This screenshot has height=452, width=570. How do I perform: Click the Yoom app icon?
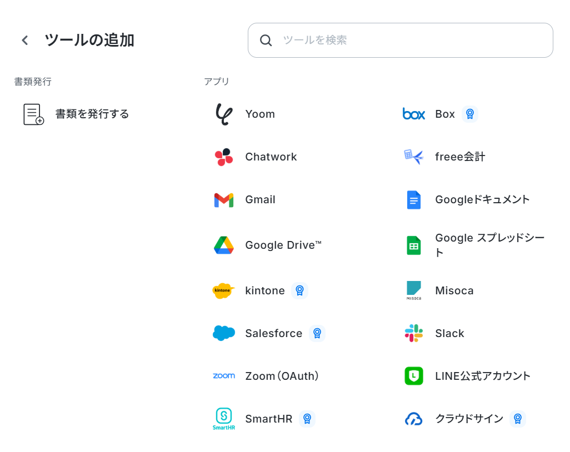click(224, 114)
